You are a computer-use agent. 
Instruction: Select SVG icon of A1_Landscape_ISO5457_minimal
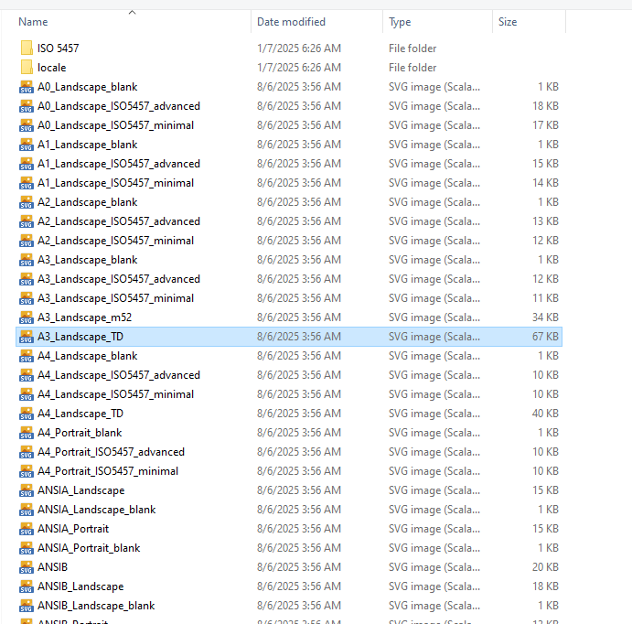(27, 183)
